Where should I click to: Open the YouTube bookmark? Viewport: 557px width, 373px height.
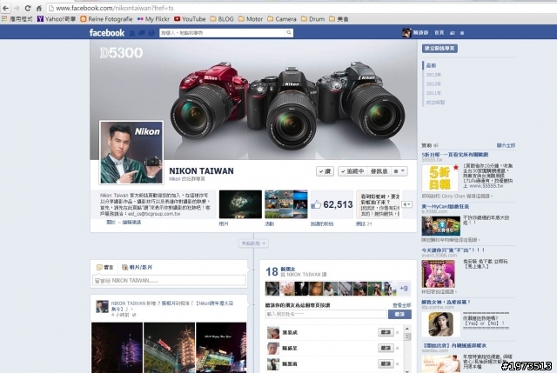190,19
